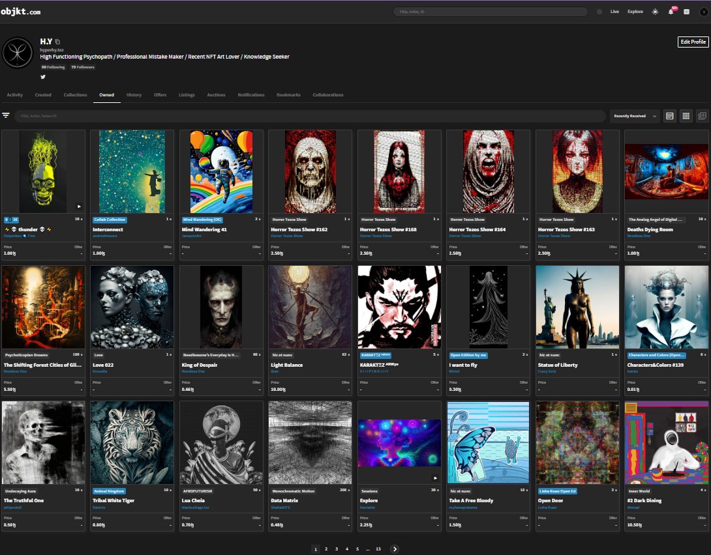Switch to grid view layout icon

(686, 116)
